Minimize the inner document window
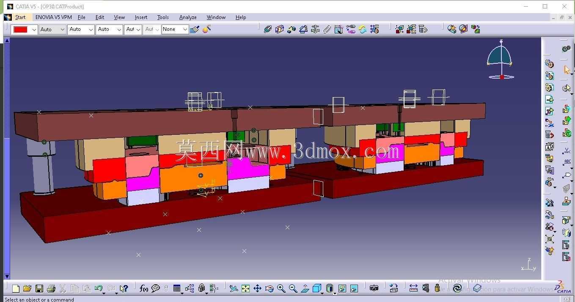 [x=553, y=17]
